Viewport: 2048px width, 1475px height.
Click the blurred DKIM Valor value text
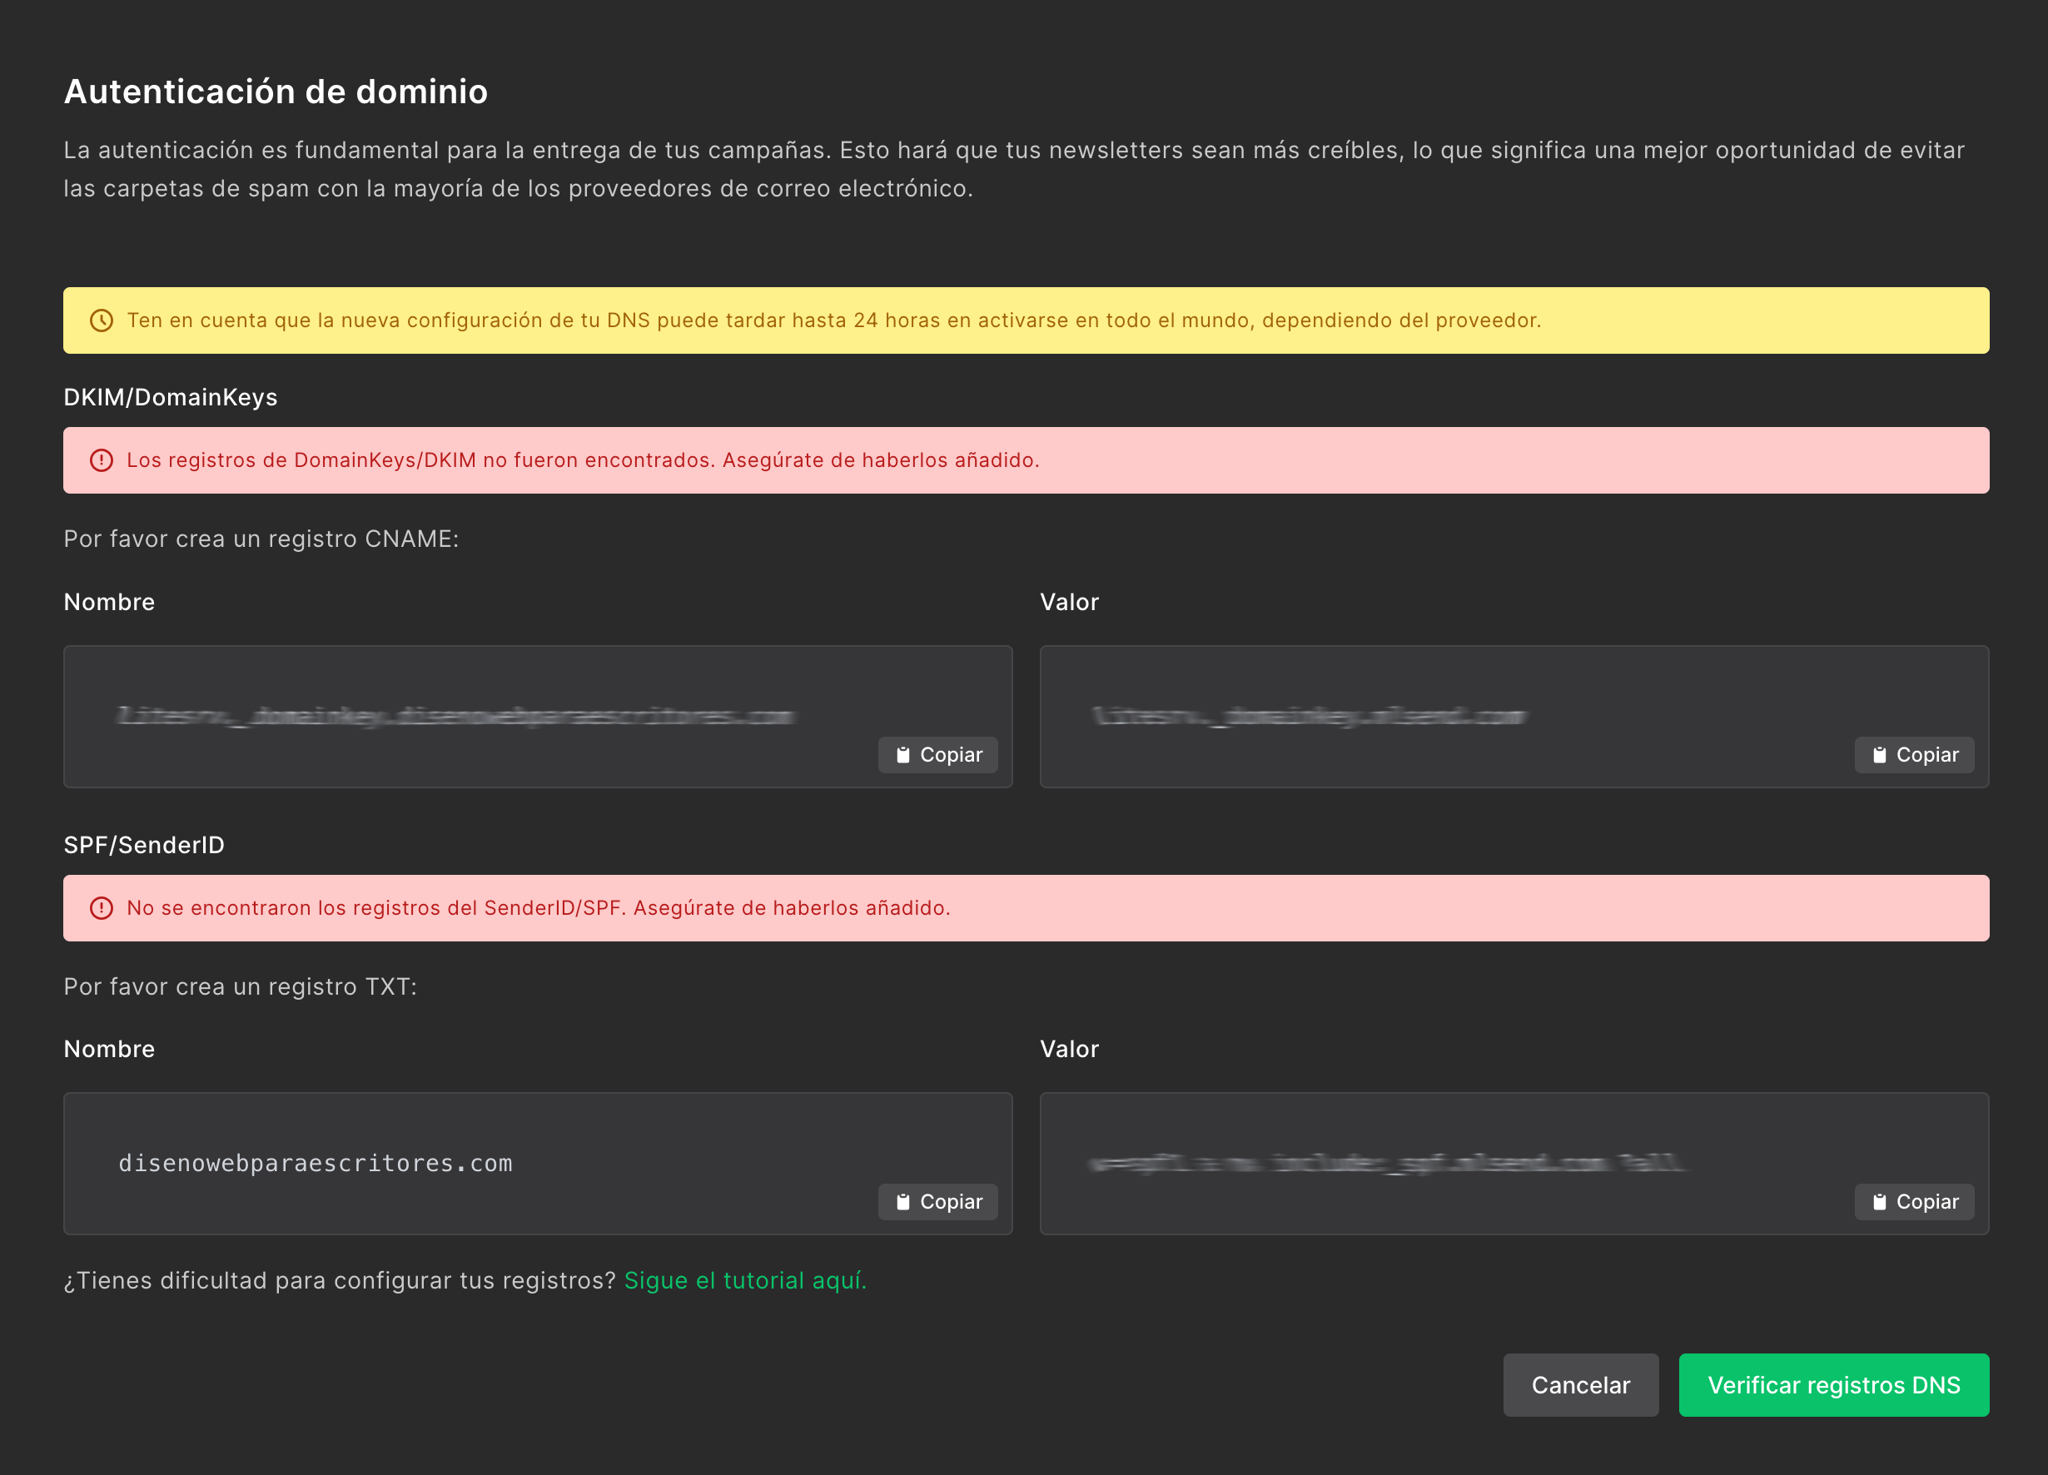tap(1309, 717)
